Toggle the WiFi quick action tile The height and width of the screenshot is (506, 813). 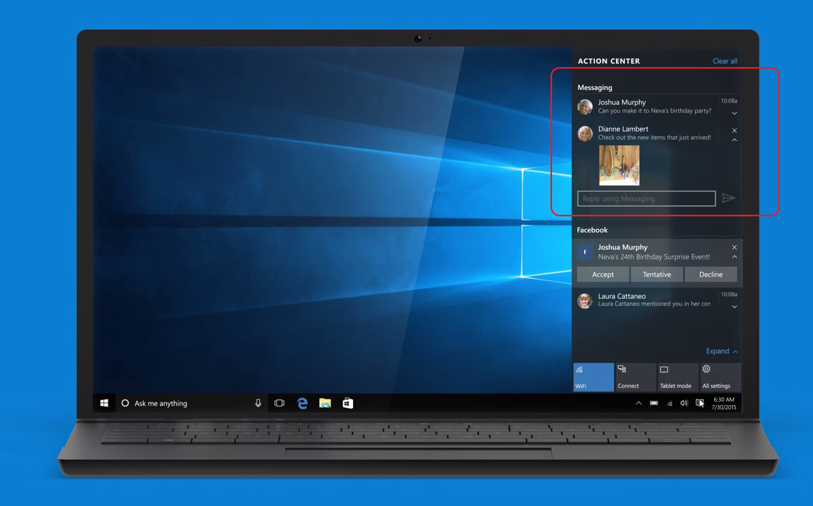593,377
